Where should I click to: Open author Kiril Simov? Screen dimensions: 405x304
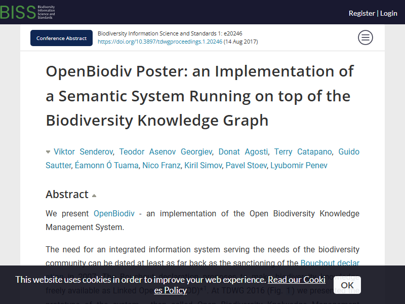click(203, 165)
